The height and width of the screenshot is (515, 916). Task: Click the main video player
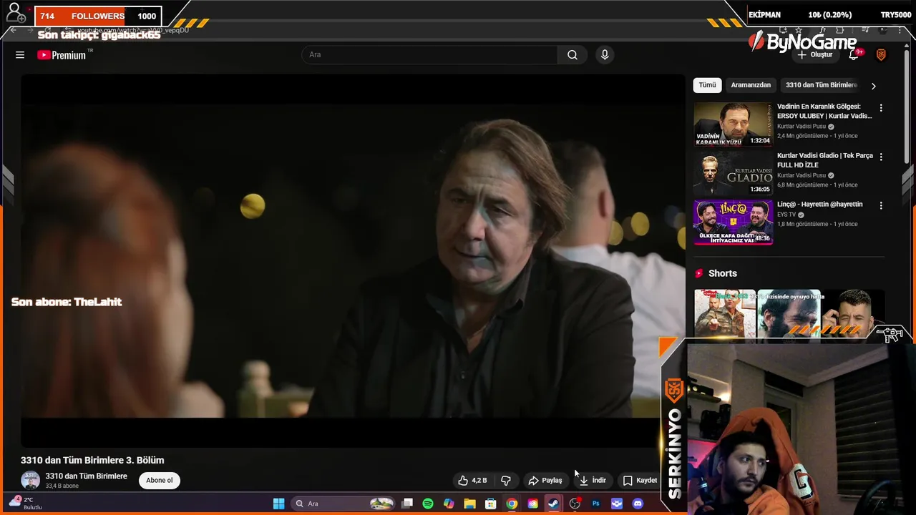pyautogui.click(x=353, y=261)
